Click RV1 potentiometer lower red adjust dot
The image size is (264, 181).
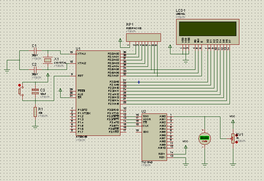click(237, 142)
